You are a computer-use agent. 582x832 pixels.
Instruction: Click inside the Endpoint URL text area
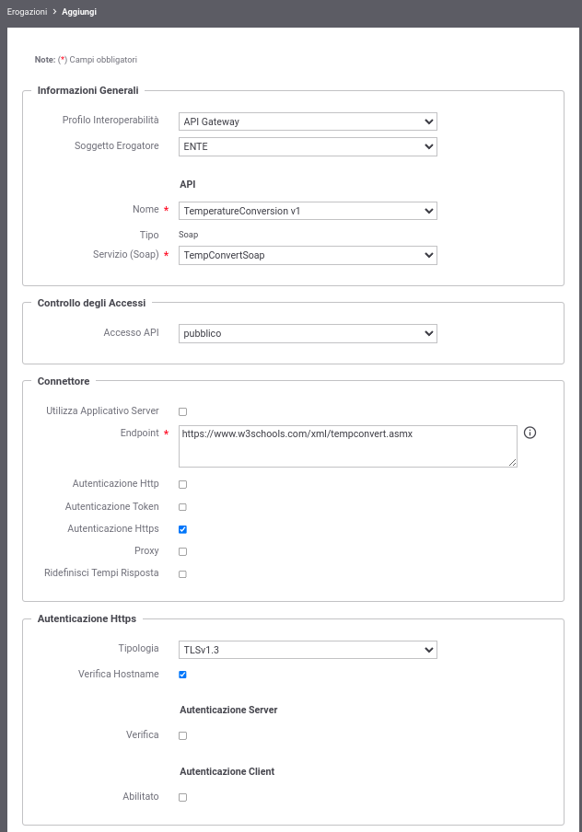coord(348,446)
